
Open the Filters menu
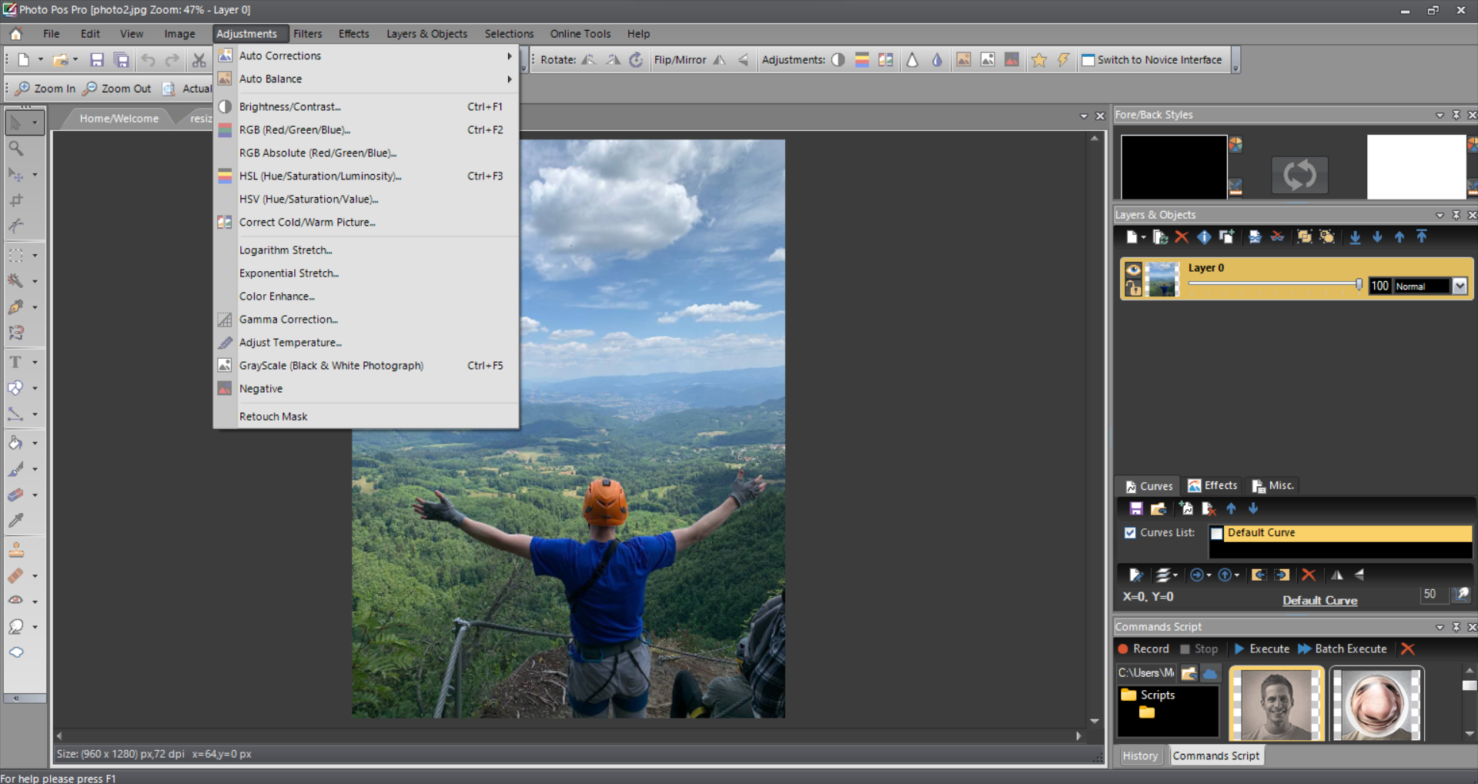(307, 34)
